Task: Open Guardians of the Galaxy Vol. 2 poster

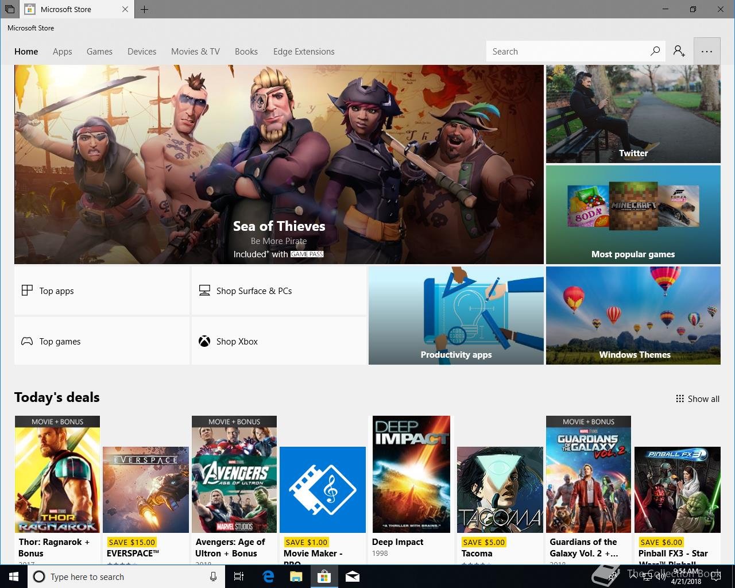Action: click(x=589, y=474)
